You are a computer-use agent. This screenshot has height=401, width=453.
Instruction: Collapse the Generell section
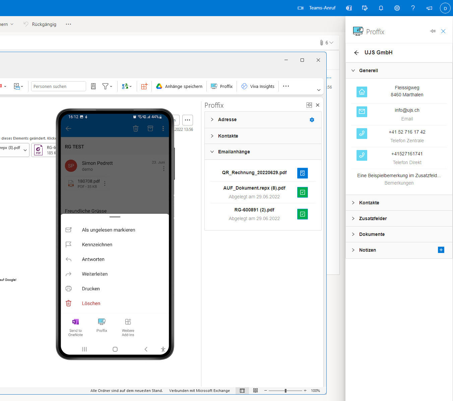[368, 70]
